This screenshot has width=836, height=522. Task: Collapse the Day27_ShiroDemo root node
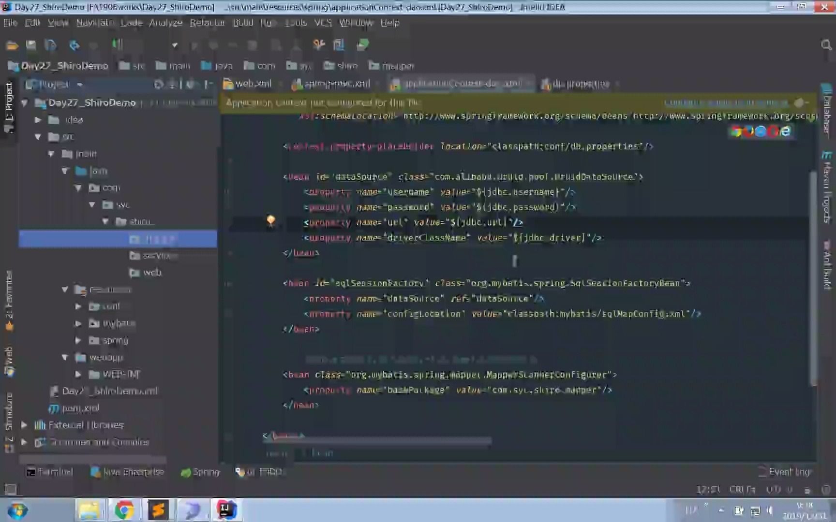pyautogui.click(x=24, y=102)
